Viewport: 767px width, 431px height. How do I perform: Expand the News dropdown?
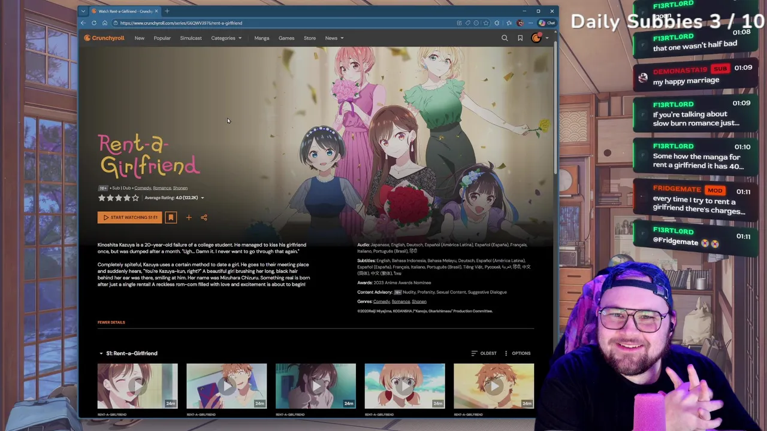tap(334, 38)
